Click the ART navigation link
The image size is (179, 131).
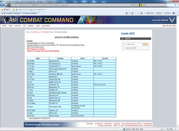25,26
